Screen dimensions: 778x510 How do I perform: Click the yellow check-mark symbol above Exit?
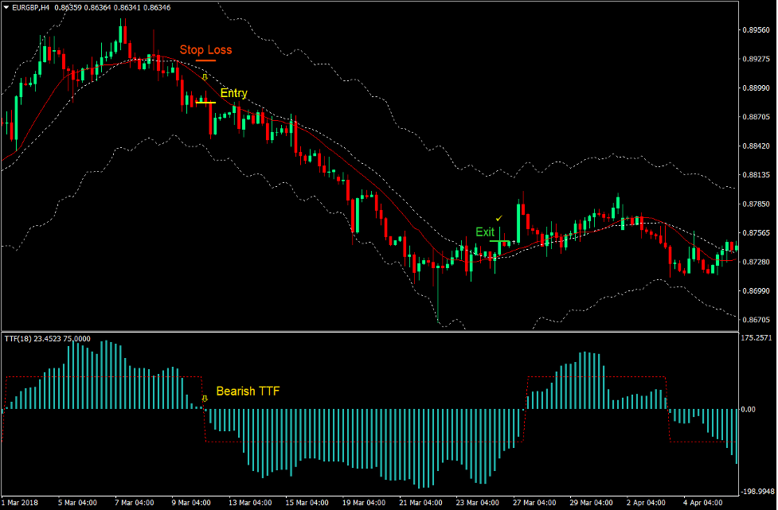point(498,219)
